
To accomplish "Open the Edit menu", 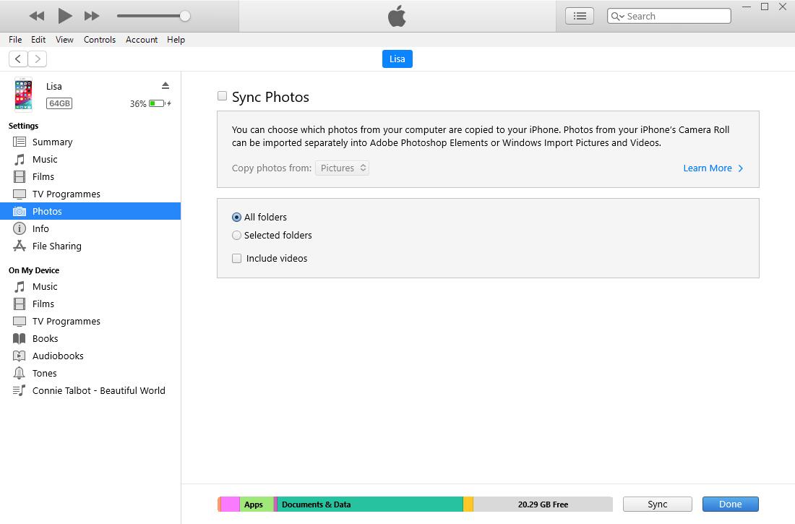I will [38, 40].
